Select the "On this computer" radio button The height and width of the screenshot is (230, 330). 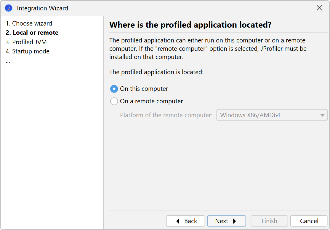114,89
